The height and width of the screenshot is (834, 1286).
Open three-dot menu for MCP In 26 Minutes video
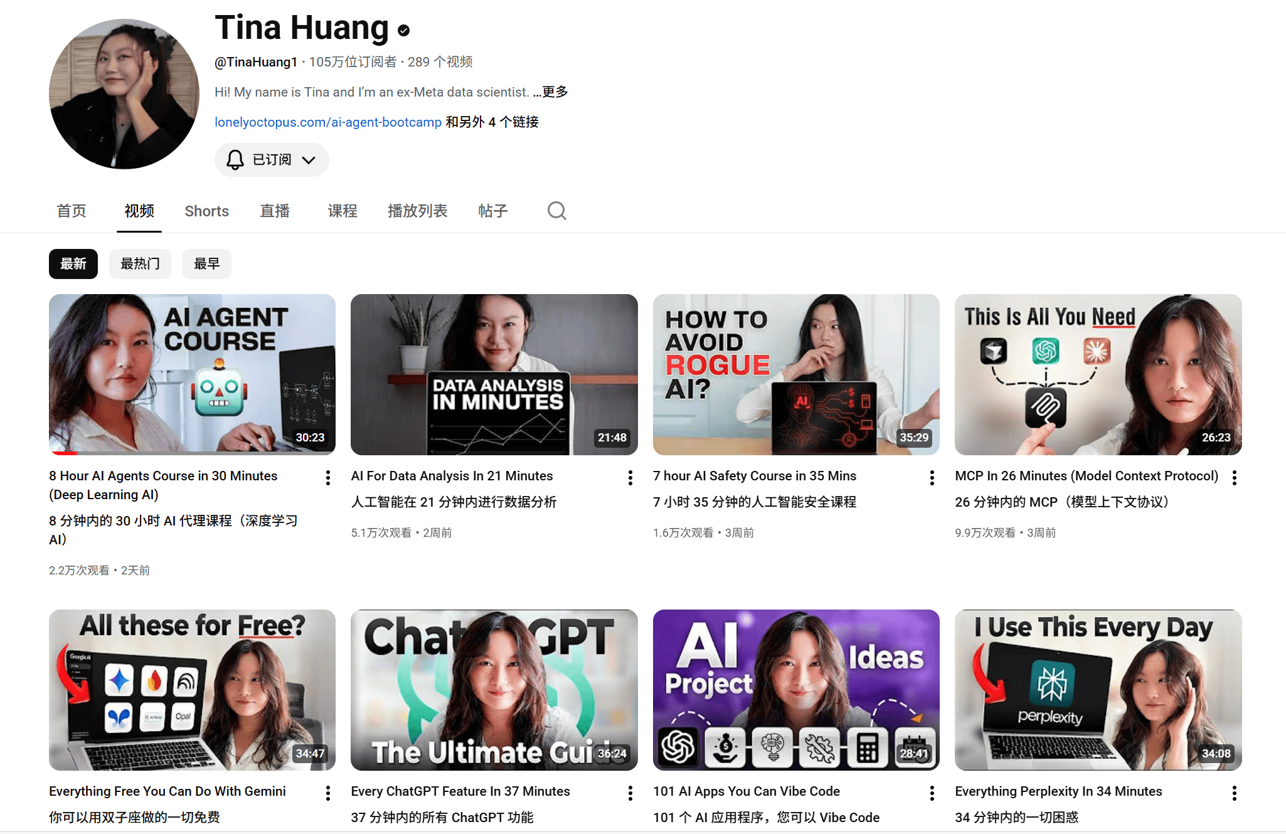point(1234,478)
